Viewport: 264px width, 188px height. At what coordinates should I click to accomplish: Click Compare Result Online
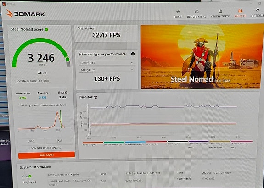45,148
